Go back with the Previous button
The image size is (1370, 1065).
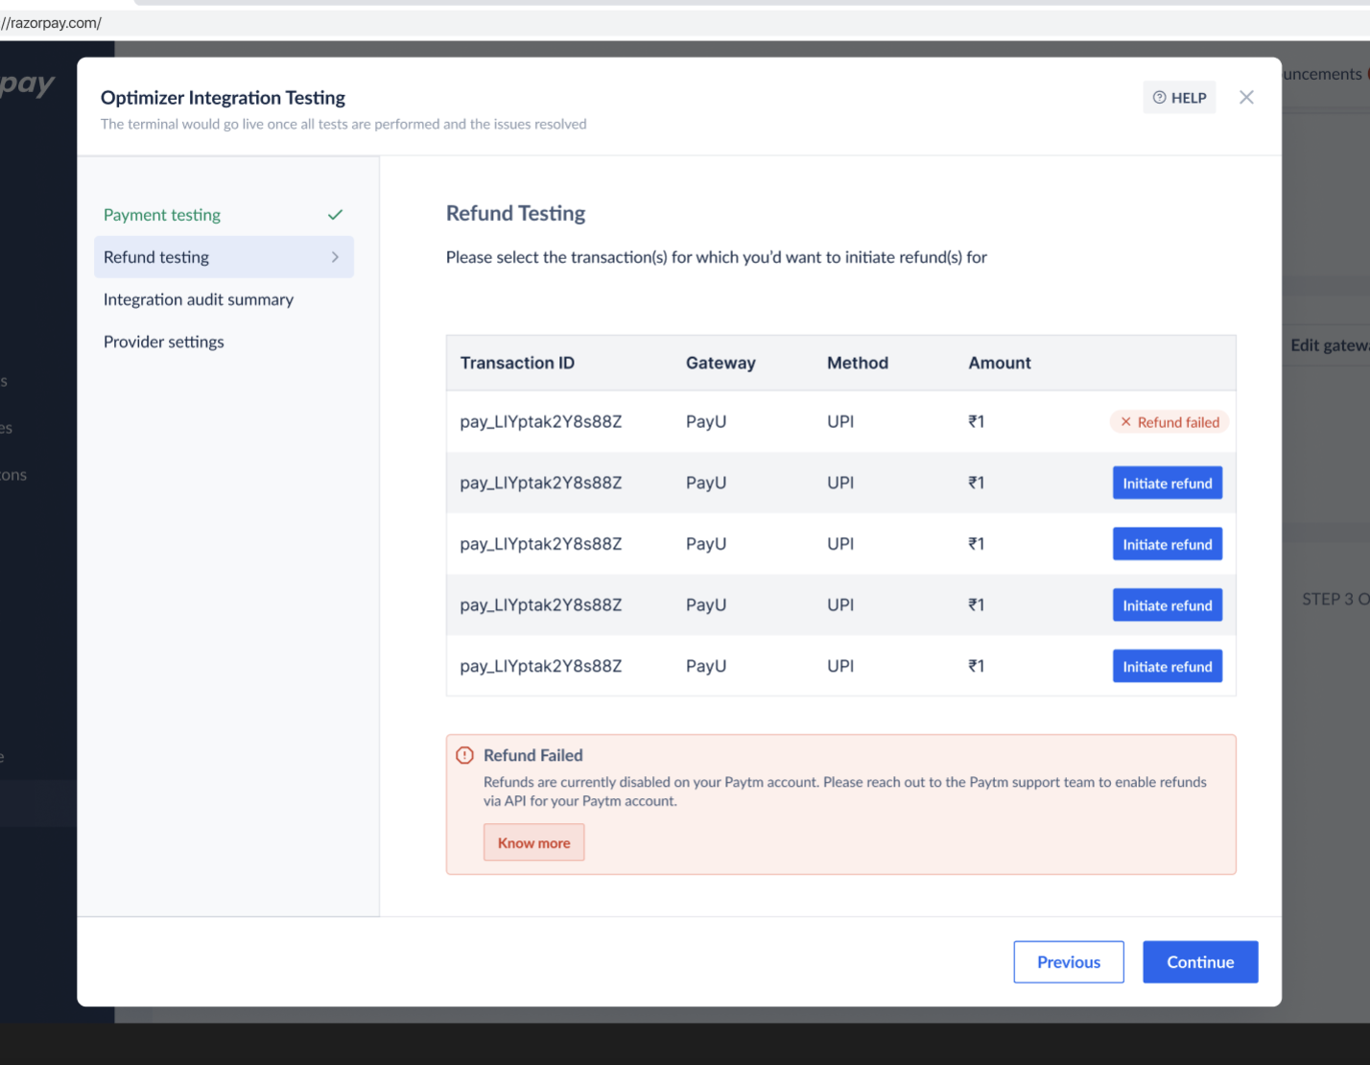click(x=1069, y=961)
